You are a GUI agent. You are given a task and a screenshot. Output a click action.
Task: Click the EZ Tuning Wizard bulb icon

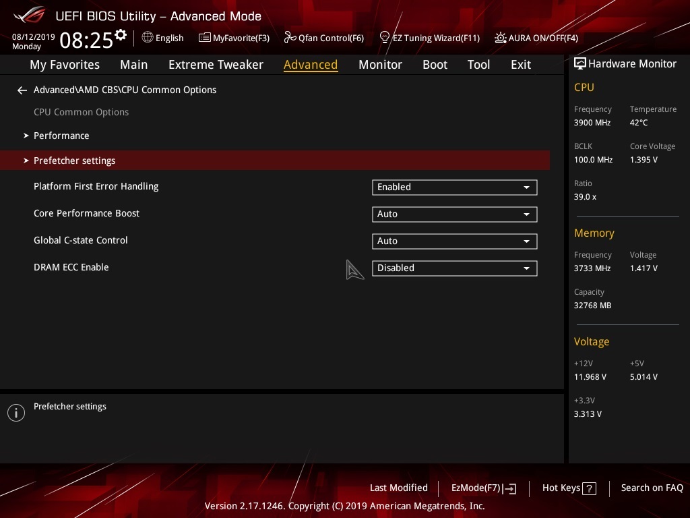point(384,38)
